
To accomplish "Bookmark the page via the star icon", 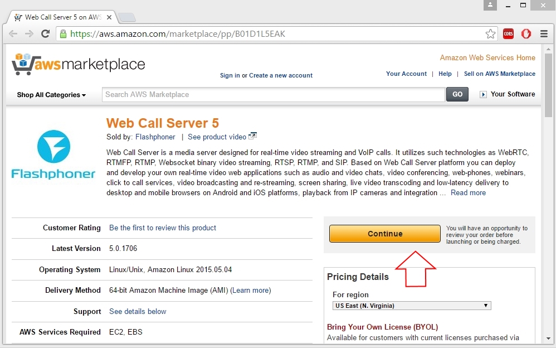I will 490,33.
